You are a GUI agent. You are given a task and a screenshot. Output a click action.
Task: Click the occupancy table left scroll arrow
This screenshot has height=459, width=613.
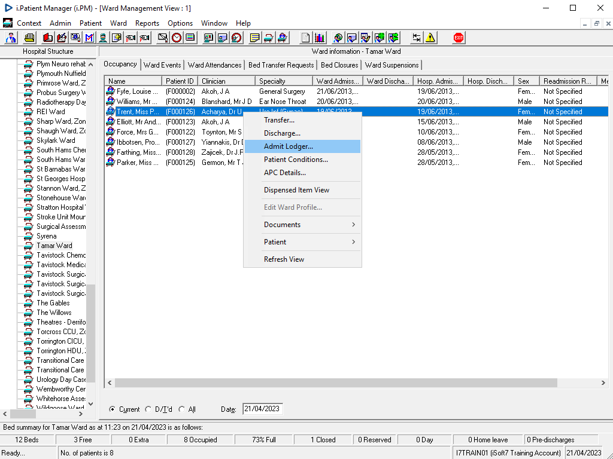pyautogui.click(x=110, y=383)
